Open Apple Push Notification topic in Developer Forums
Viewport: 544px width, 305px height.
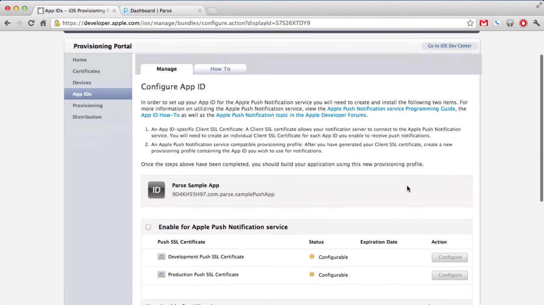[291, 115]
